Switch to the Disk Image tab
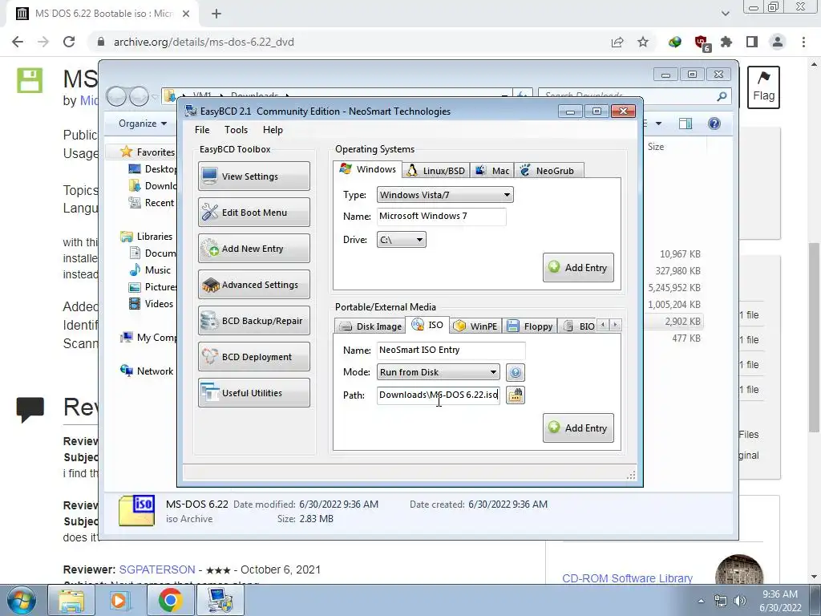Viewport: 821px width, 616px height. click(370, 326)
